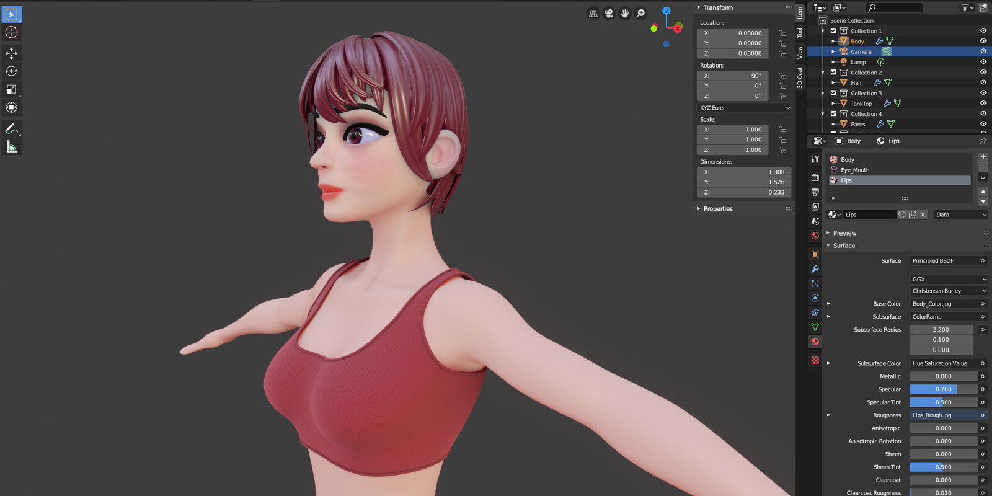
Task: Open the Render properties tab icon
Action: tap(815, 177)
